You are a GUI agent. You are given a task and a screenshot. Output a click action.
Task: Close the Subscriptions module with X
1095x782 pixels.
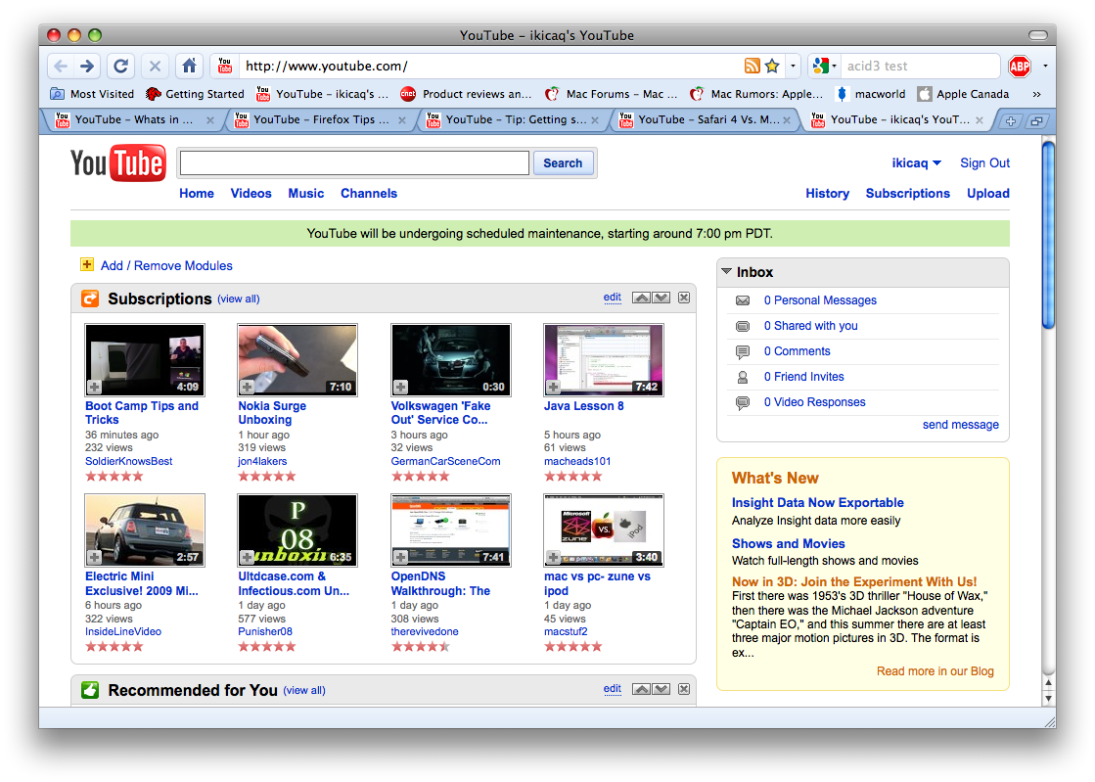pyautogui.click(x=684, y=298)
